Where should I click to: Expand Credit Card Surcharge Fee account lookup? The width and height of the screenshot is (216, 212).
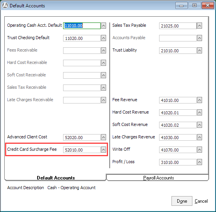coord(103,150)
